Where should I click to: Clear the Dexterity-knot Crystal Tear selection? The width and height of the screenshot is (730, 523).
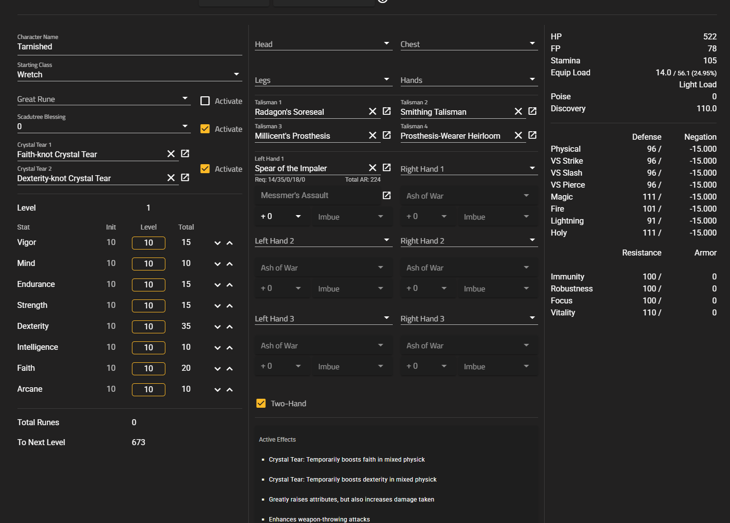point(171,178)
